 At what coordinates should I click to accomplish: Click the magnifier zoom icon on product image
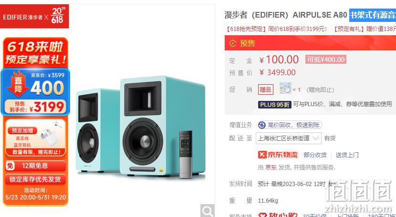(x=208, y=211)
